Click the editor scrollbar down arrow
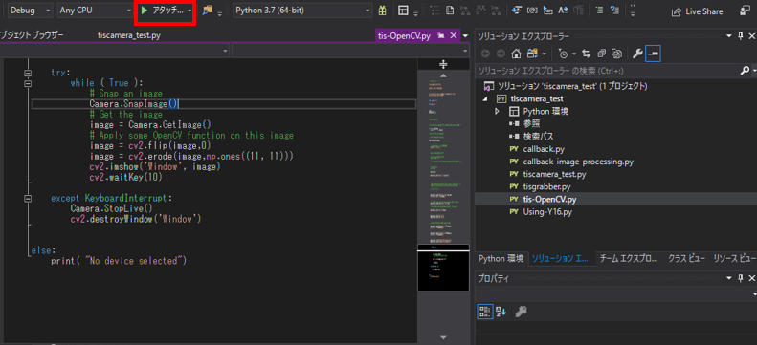The image size is (757, 345). [x=443, y=336]
